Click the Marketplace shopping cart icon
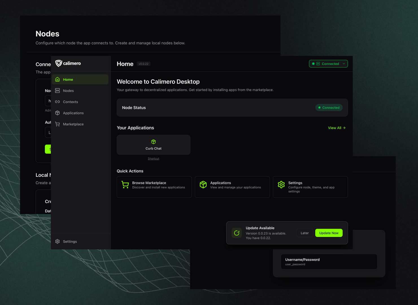The height and width of the screenshot is (305, 418). click(57, 124)
